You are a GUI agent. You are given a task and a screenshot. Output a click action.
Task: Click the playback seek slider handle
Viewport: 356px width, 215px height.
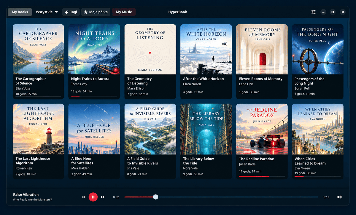click(155, 197)
